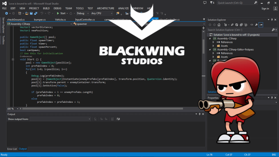Click the Pending Changes Filter icon
Screen dimensions: 279x157
click(226, 25)
